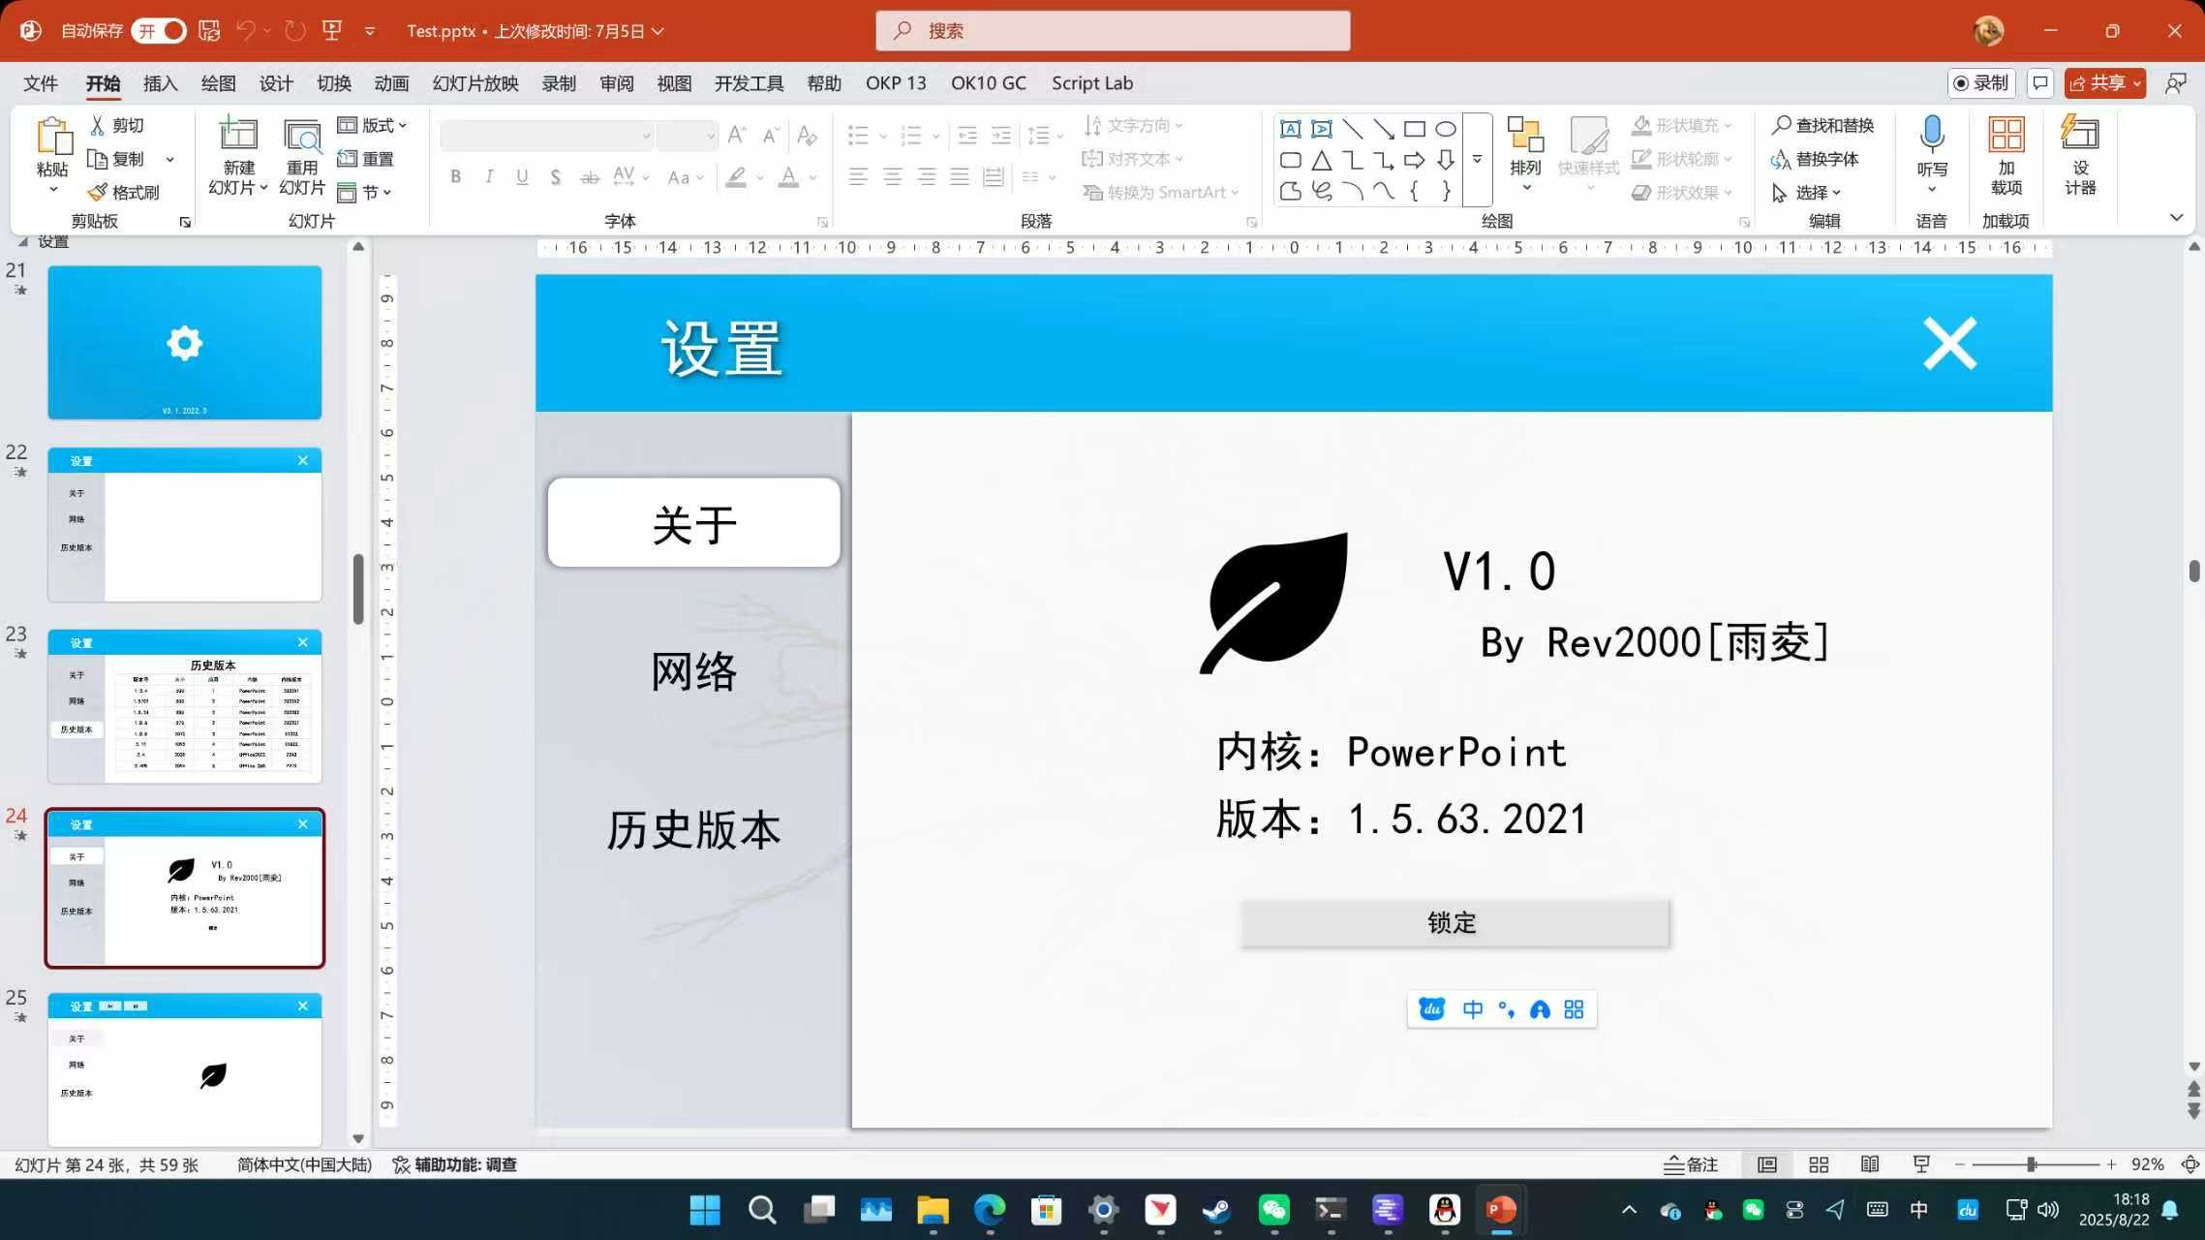The image size is (2205, 1240).
Task: Open the Arrange objects tool
Action: point(1525,153)
